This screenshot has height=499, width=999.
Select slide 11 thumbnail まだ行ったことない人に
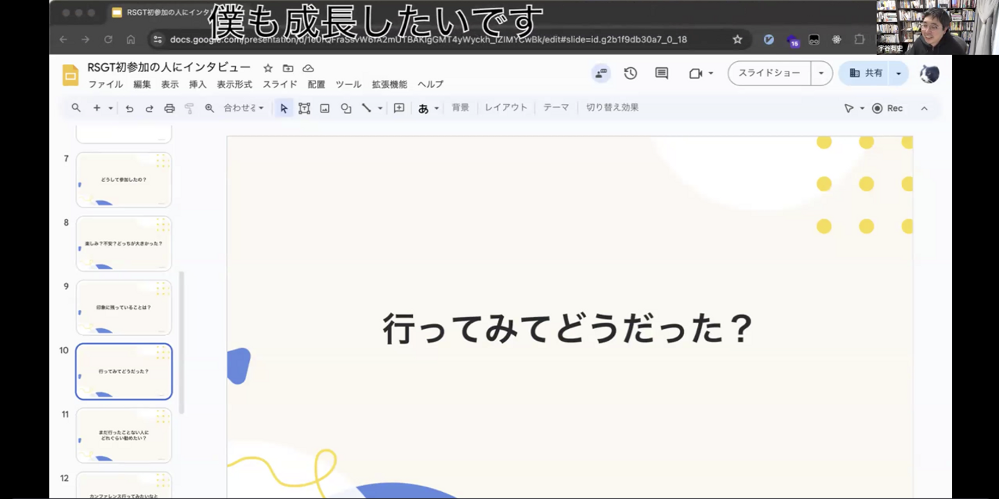pyautogui.click(x=123, y=435)
